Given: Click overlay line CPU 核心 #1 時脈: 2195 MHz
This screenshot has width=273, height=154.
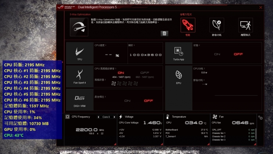Looking at the screenshot, I should [33, 71].
